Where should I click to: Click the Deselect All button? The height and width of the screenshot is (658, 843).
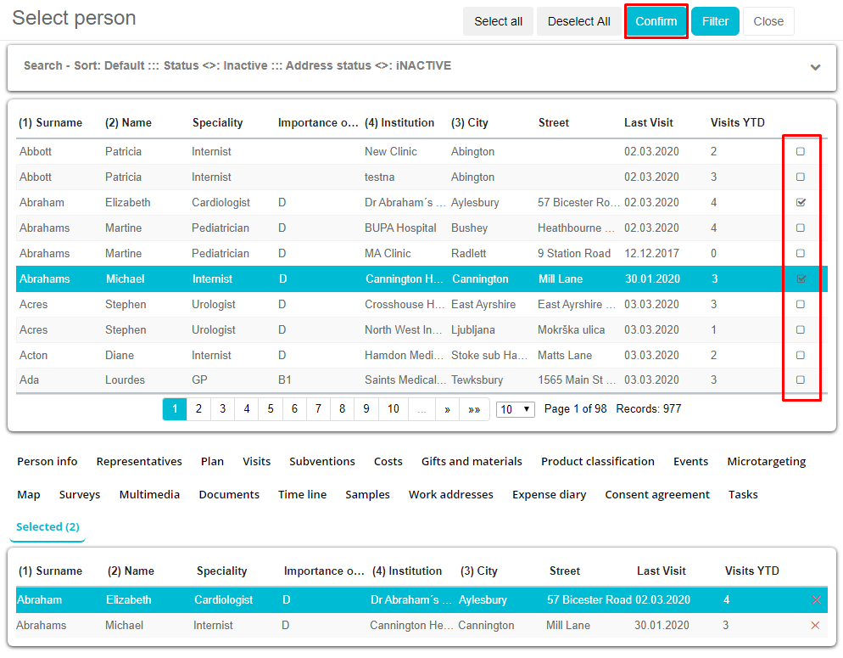[578, 22]
